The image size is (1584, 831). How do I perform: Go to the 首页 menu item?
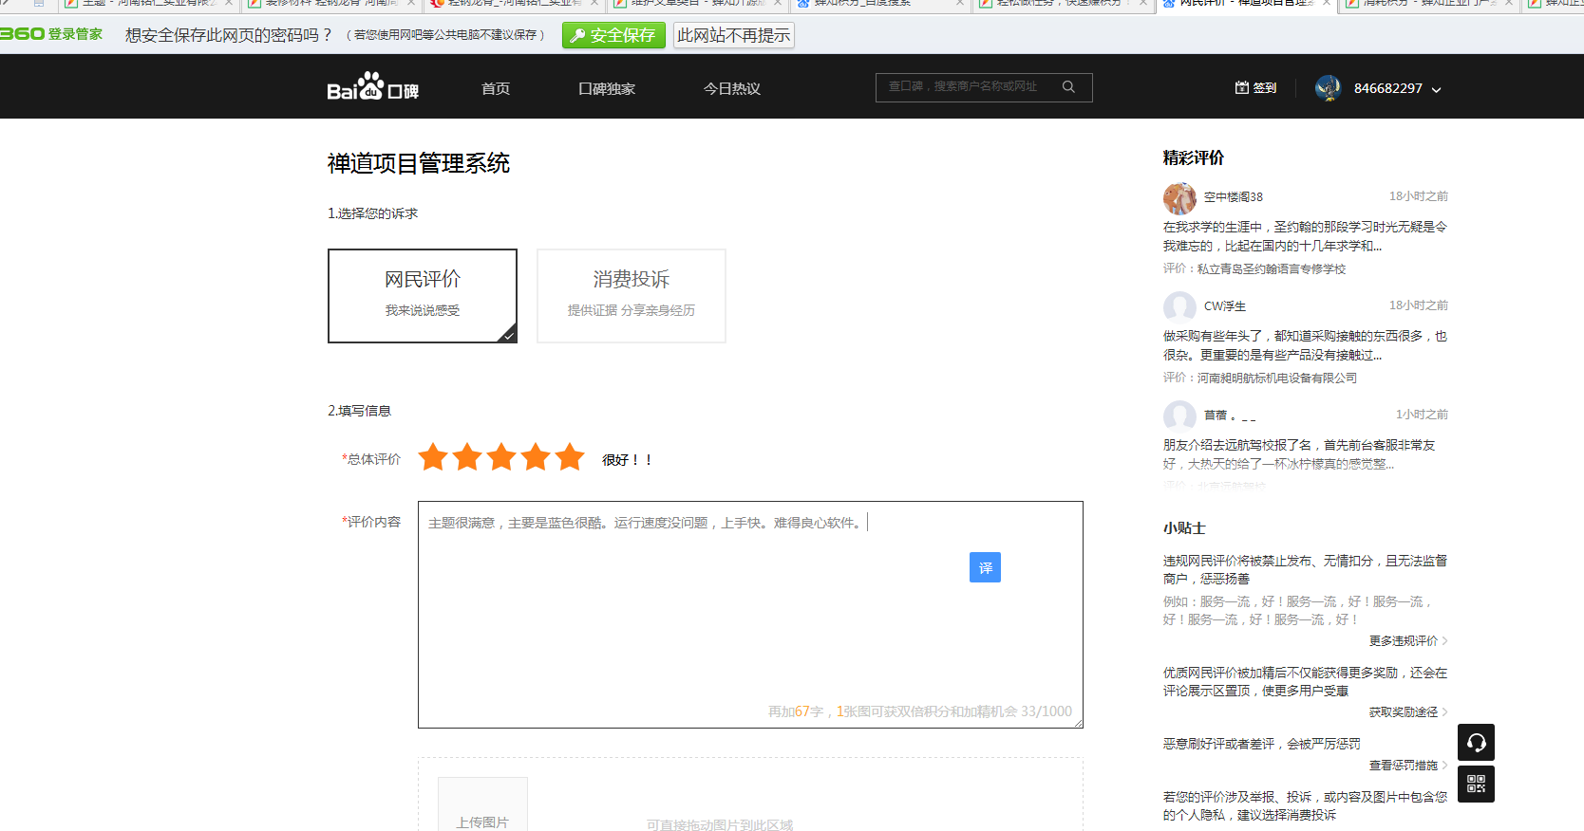pos(496,88)
